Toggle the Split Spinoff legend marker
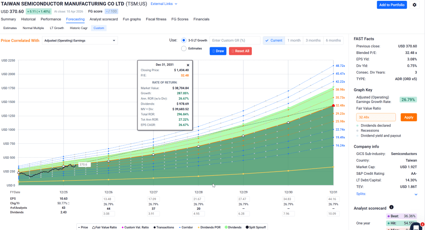Image resolution: width=425 pixels, height=230 pixels. click(247, 227)
